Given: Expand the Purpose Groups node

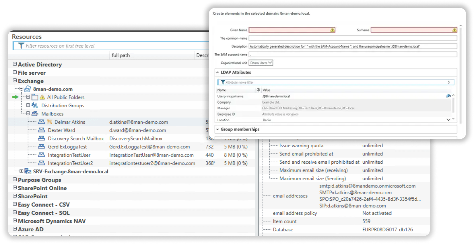Looking at the screenshot, I should click(x=15, y=179).
